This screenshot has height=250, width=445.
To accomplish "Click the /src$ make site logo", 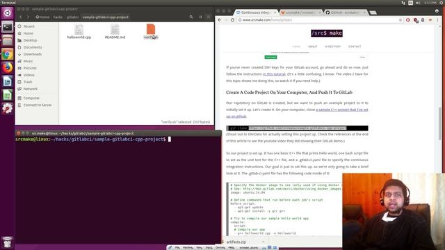I will [327, 33].
